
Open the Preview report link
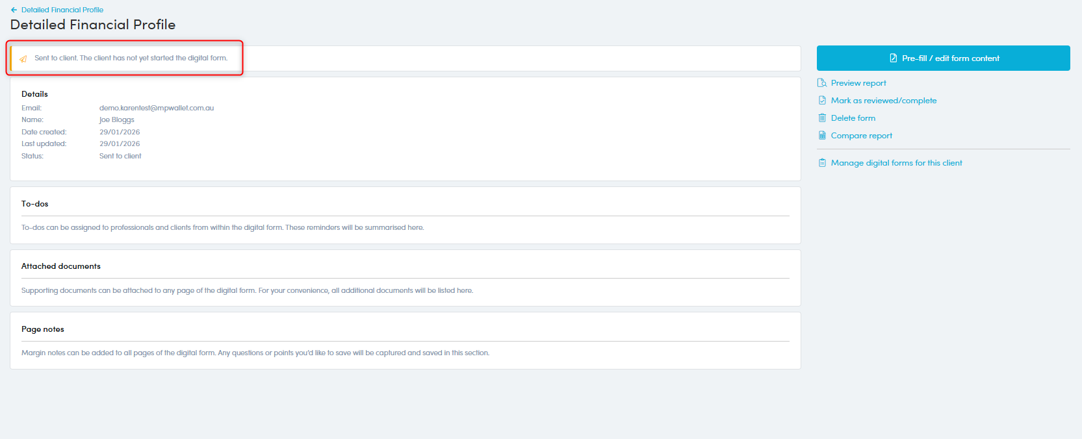[858, 83]
